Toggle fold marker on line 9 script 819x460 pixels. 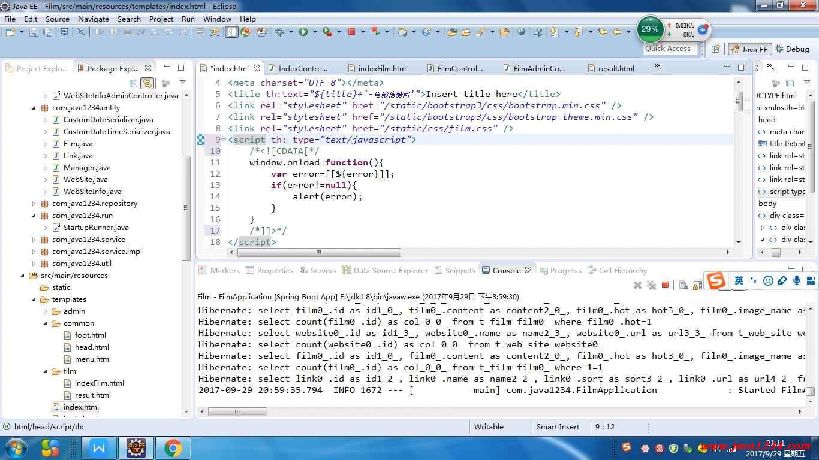[224, 140]
